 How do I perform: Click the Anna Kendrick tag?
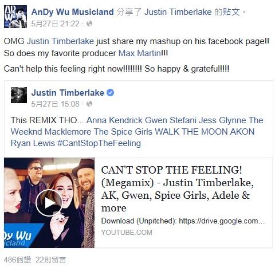click(x=115, y=120)
